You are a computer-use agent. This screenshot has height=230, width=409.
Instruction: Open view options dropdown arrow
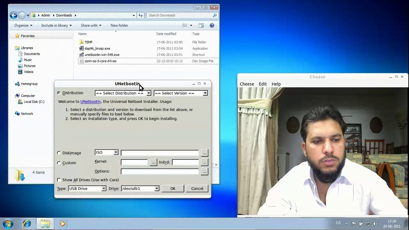point(191,25)
